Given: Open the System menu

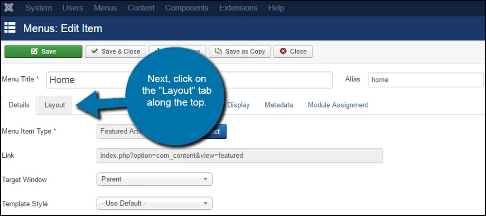Looking at the screenshot, I should coord(39,8).
